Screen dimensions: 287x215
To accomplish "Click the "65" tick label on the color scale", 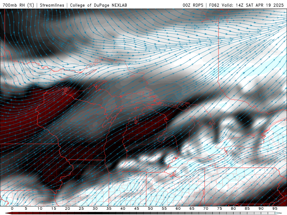I will (x=192, y=209).
